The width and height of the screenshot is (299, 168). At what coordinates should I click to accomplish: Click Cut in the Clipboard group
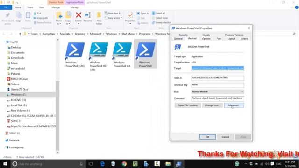(37, 14)
